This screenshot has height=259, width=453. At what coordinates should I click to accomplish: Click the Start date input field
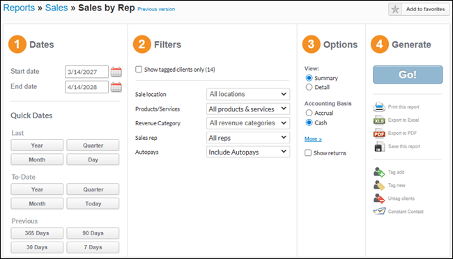click(86, 72)
